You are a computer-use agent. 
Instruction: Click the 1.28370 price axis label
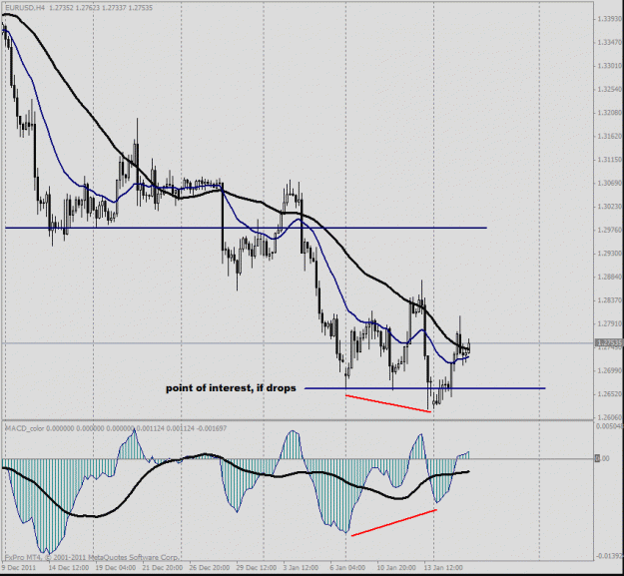coord(610,300)
